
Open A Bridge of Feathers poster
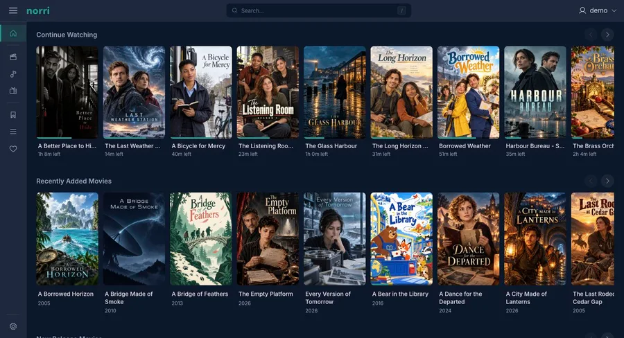201,239
